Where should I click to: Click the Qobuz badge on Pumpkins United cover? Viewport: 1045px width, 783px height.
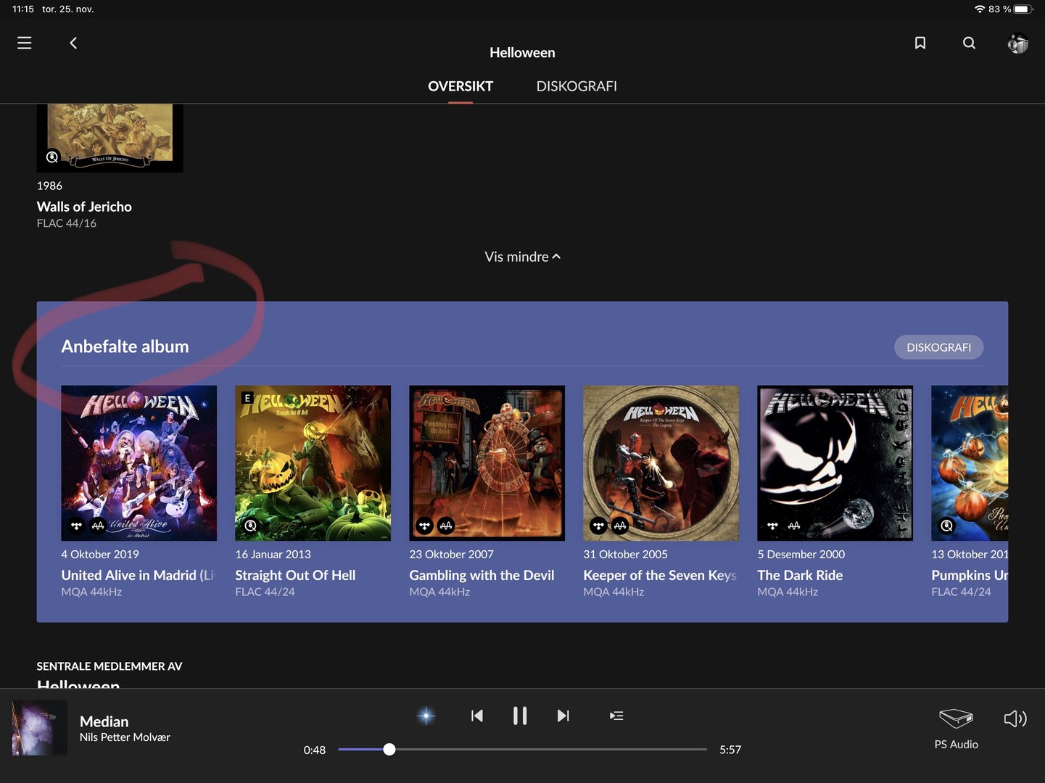click(x=946, y=526)
